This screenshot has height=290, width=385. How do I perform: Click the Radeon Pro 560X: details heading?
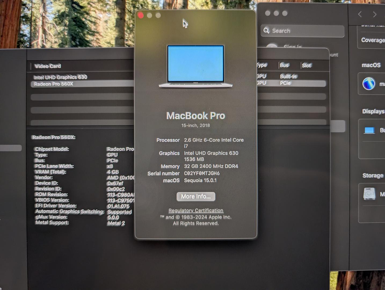[54, 137]
